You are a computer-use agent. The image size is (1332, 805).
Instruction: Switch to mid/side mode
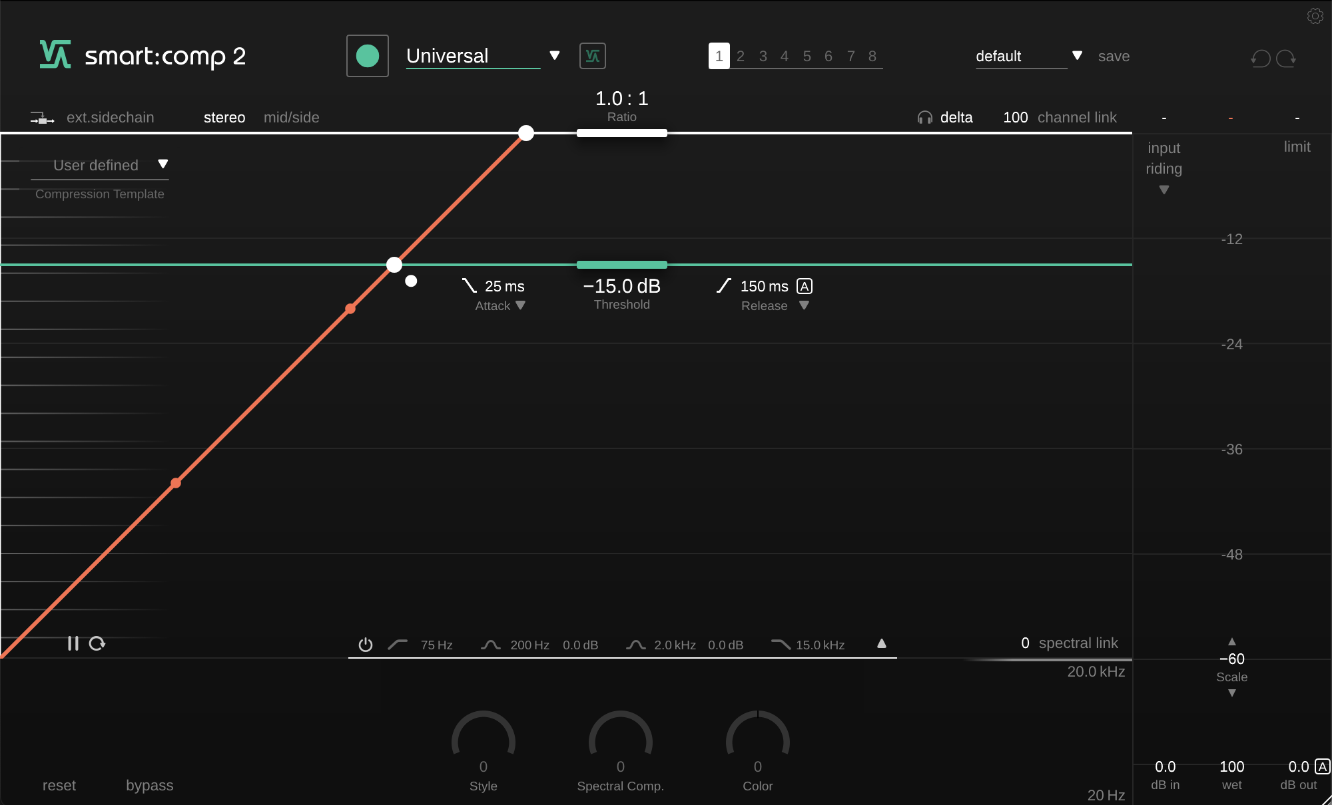click(x=291, y=118)
